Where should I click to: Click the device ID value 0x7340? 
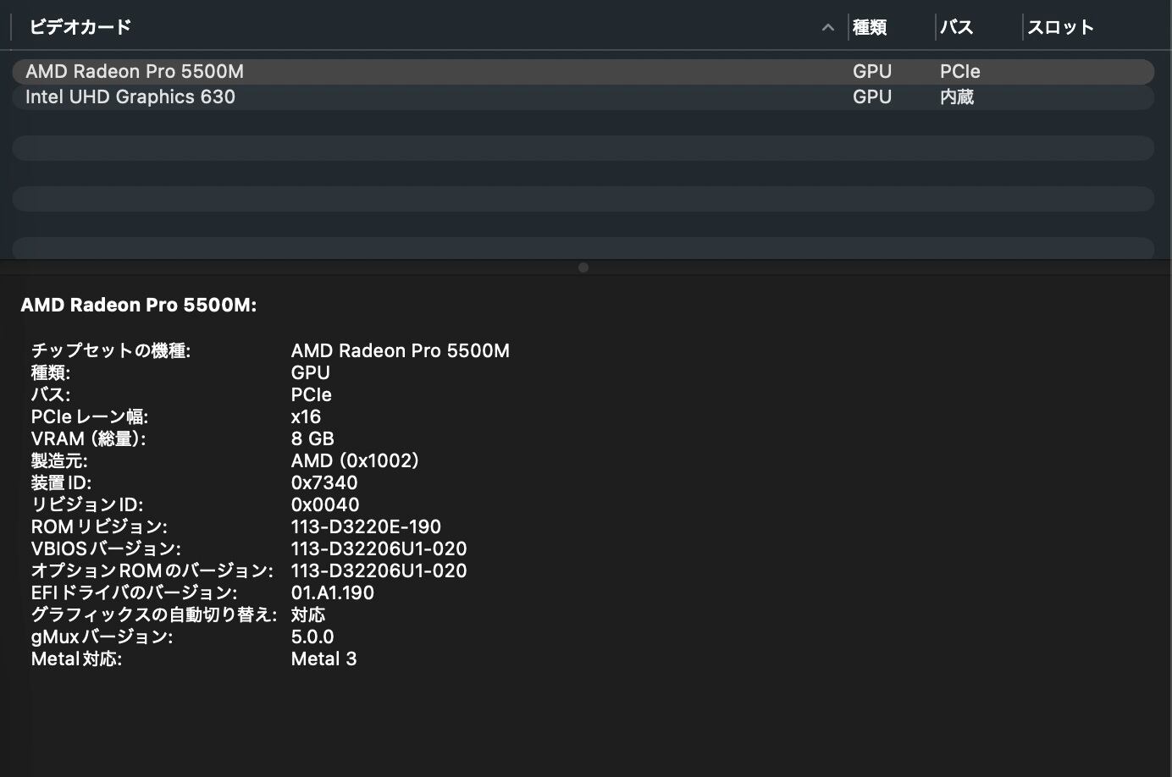pyautogui.click(x=324, y=482)
